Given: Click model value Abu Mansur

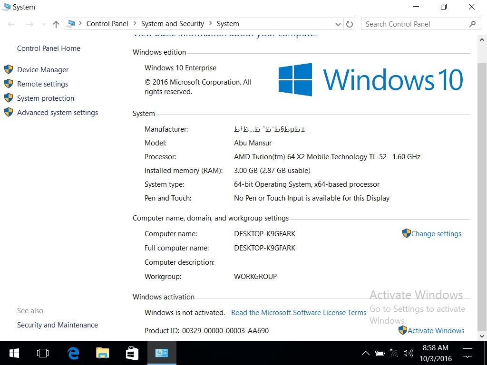Looking at the screenshot, I should click(253, 143).
